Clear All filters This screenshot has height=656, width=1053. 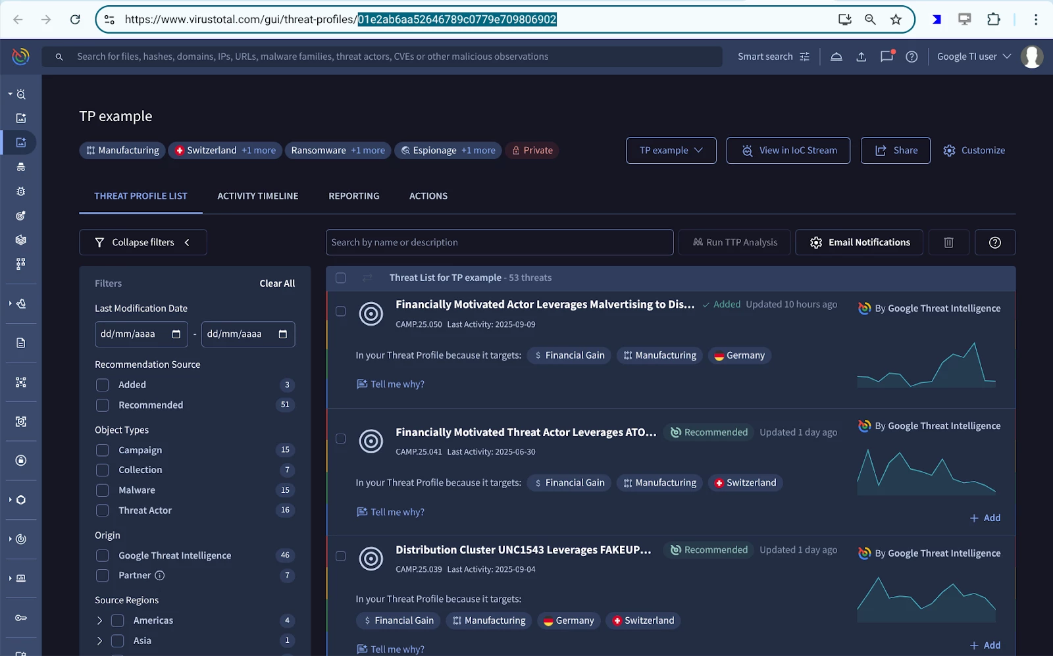277,284
